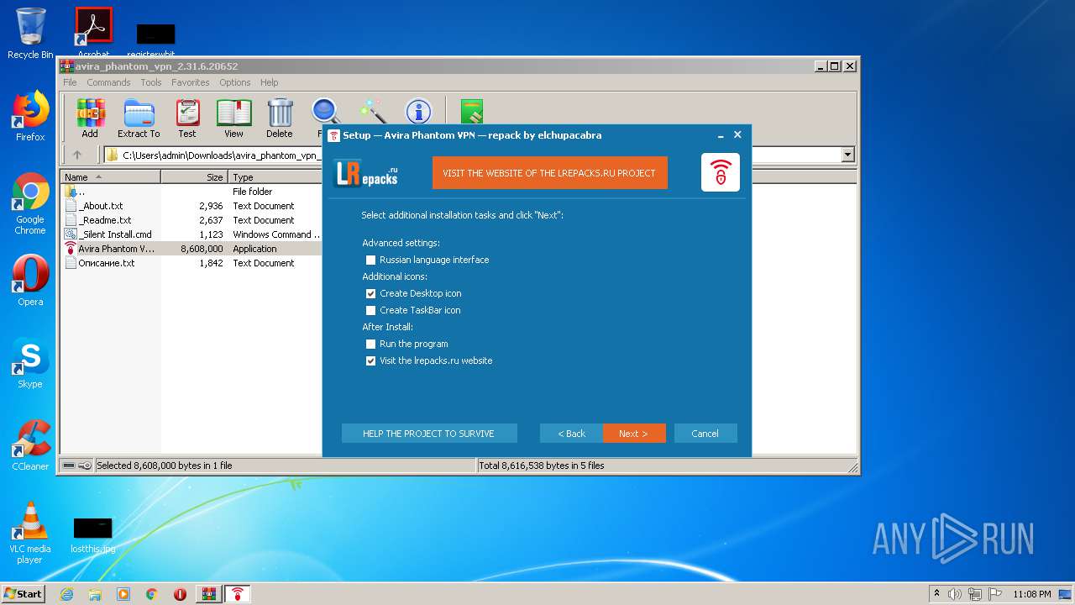Open the media player taskbar icon
The width and height of the screenshot is (1075, 605).
(x=123, y=594)
